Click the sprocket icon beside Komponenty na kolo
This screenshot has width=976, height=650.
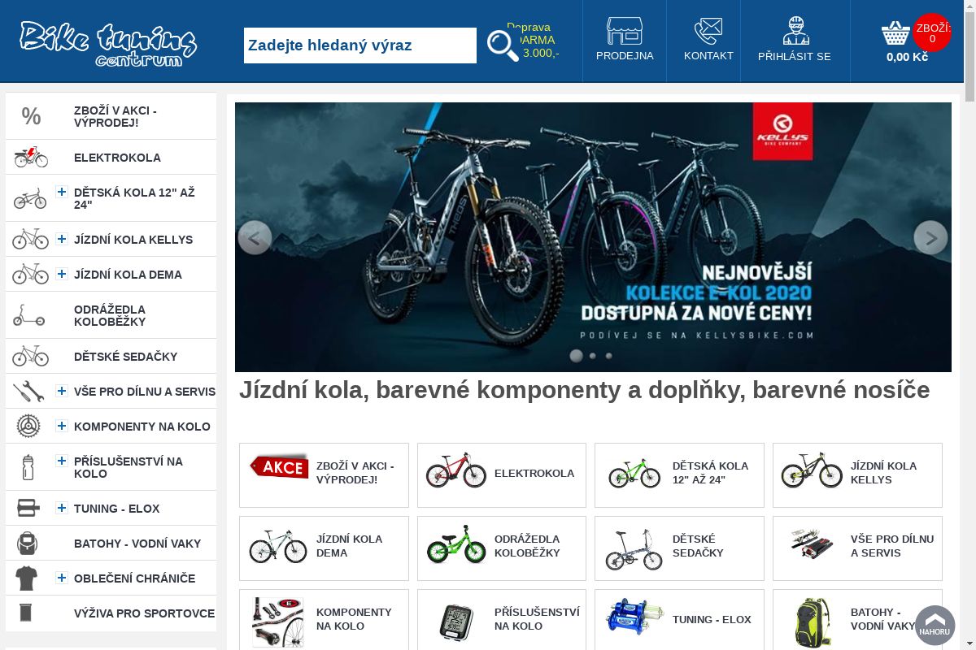coord(28,426)
